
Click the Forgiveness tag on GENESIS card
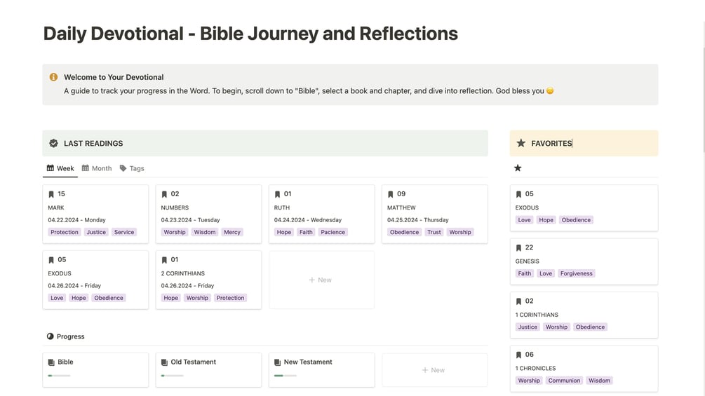[576, 273]
